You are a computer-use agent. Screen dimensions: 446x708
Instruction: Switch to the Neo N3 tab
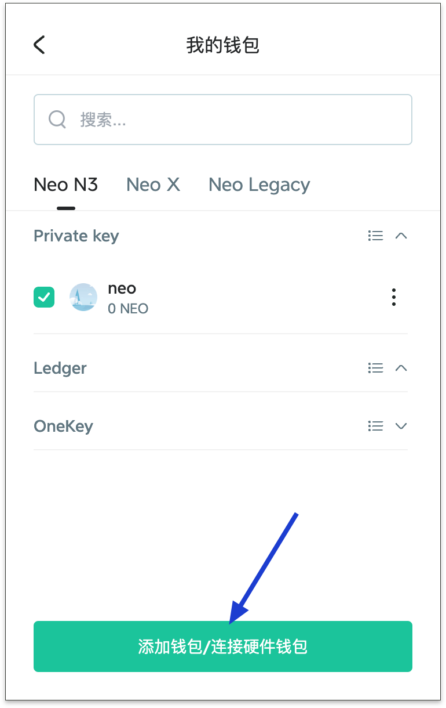pyautogui.click(x=65, y=185)
